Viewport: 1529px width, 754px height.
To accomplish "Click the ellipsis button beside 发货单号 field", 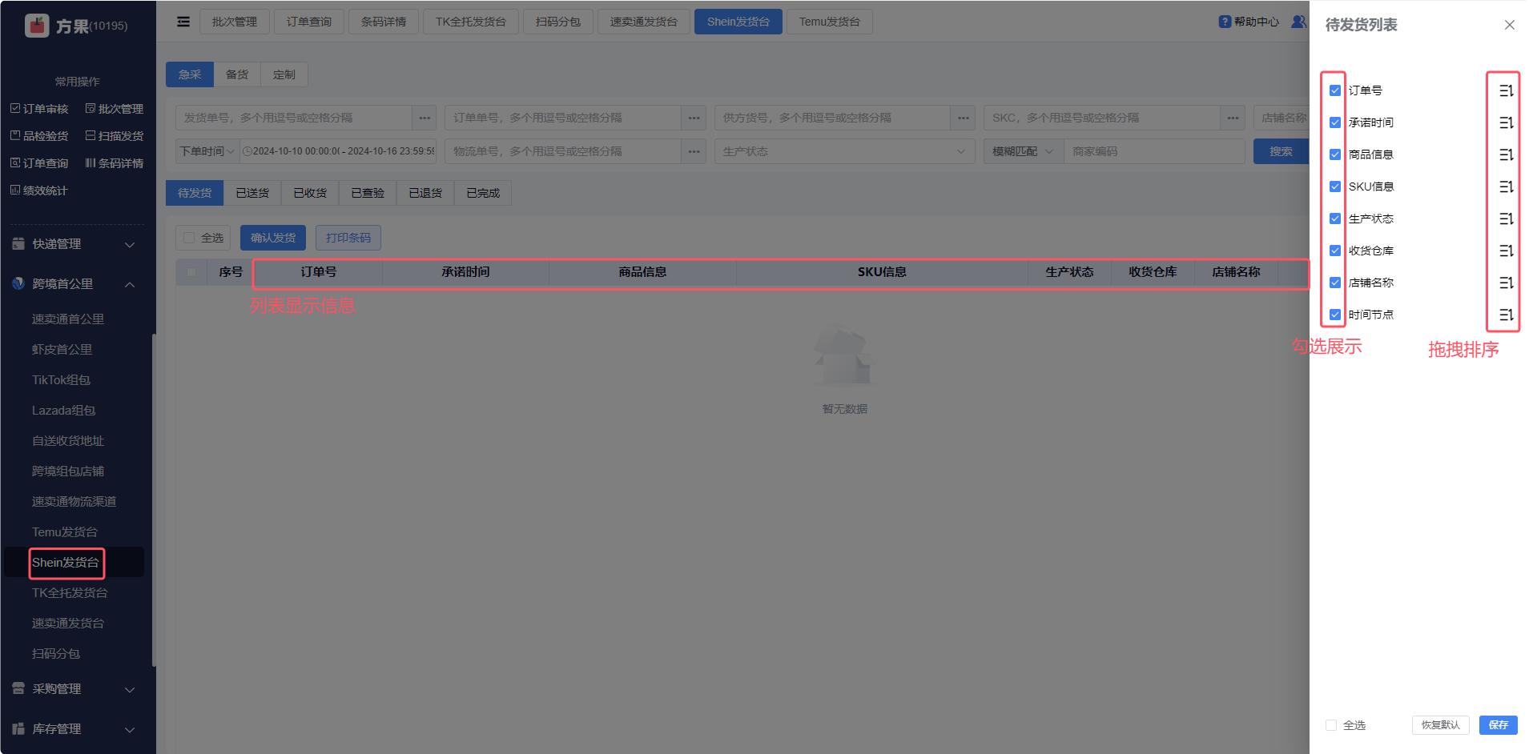I will (x=424, y=118).
